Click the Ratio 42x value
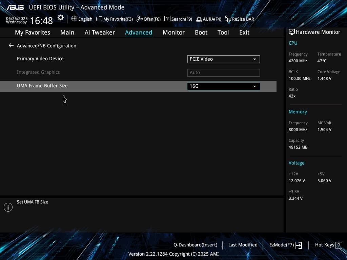 tap(292, 96)
